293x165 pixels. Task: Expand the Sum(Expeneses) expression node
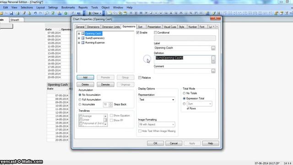79,38
